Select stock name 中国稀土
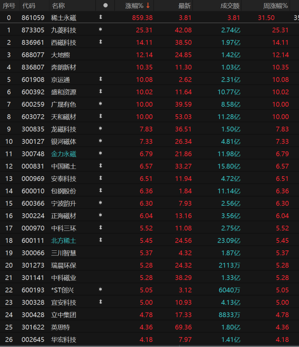Screen dimensions: 299x347 click(63, 166)
